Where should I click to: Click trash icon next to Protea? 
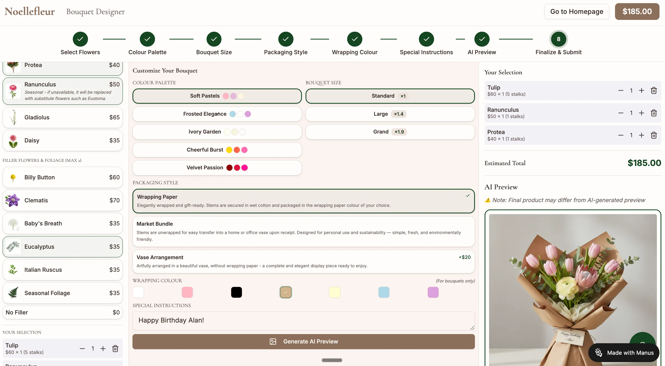point(654,135)
